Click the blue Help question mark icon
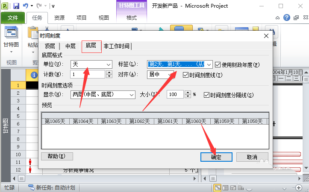 (x=286, y=17)
